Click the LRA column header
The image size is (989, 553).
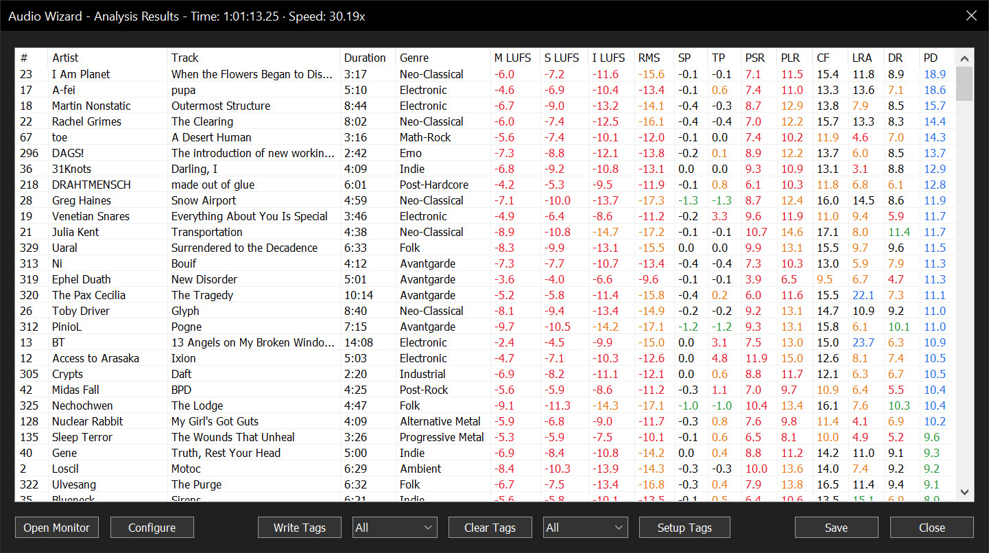click(x=861, y=58)
